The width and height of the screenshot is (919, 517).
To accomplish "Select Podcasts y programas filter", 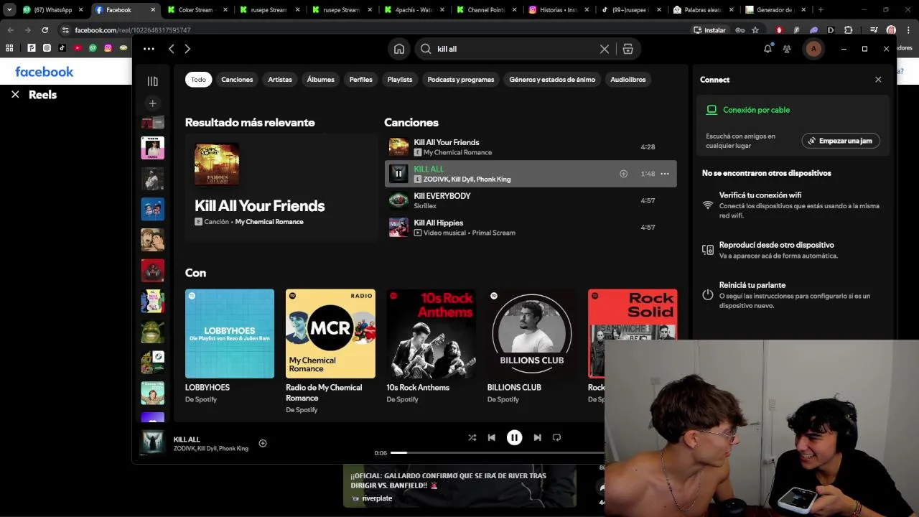I will click(x=461, y=80).
